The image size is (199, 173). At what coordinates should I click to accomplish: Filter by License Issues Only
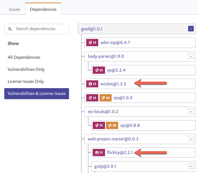click(x=26, y=81)
